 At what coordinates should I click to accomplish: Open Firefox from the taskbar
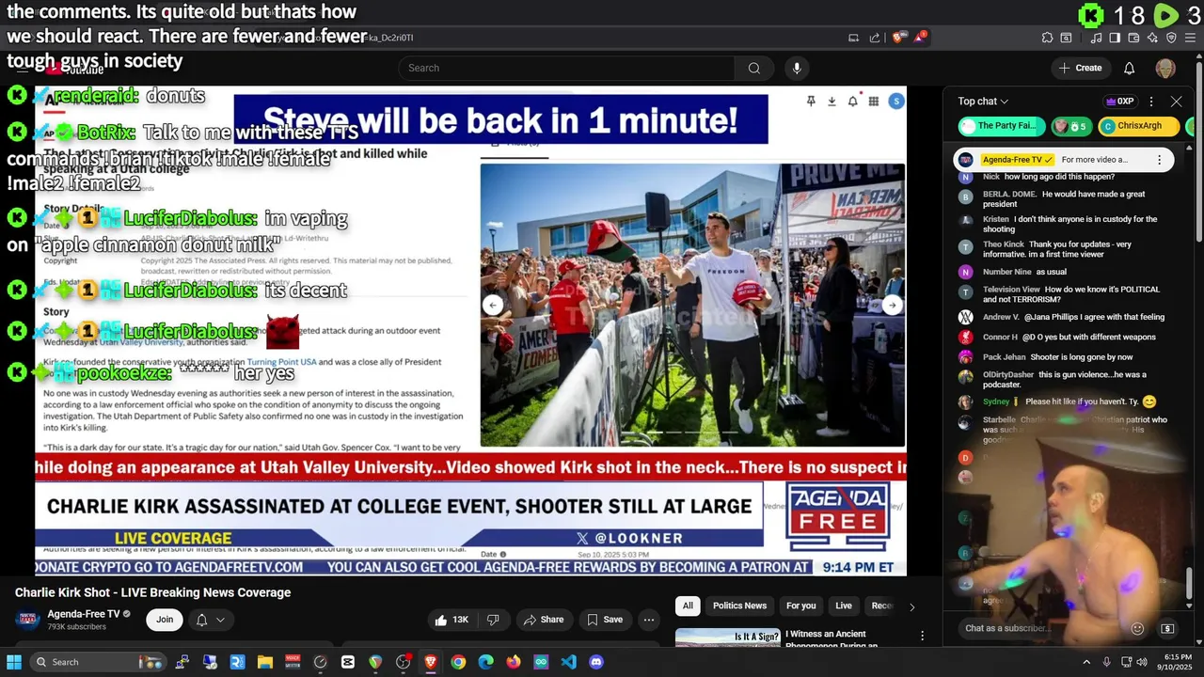point(514,662)
